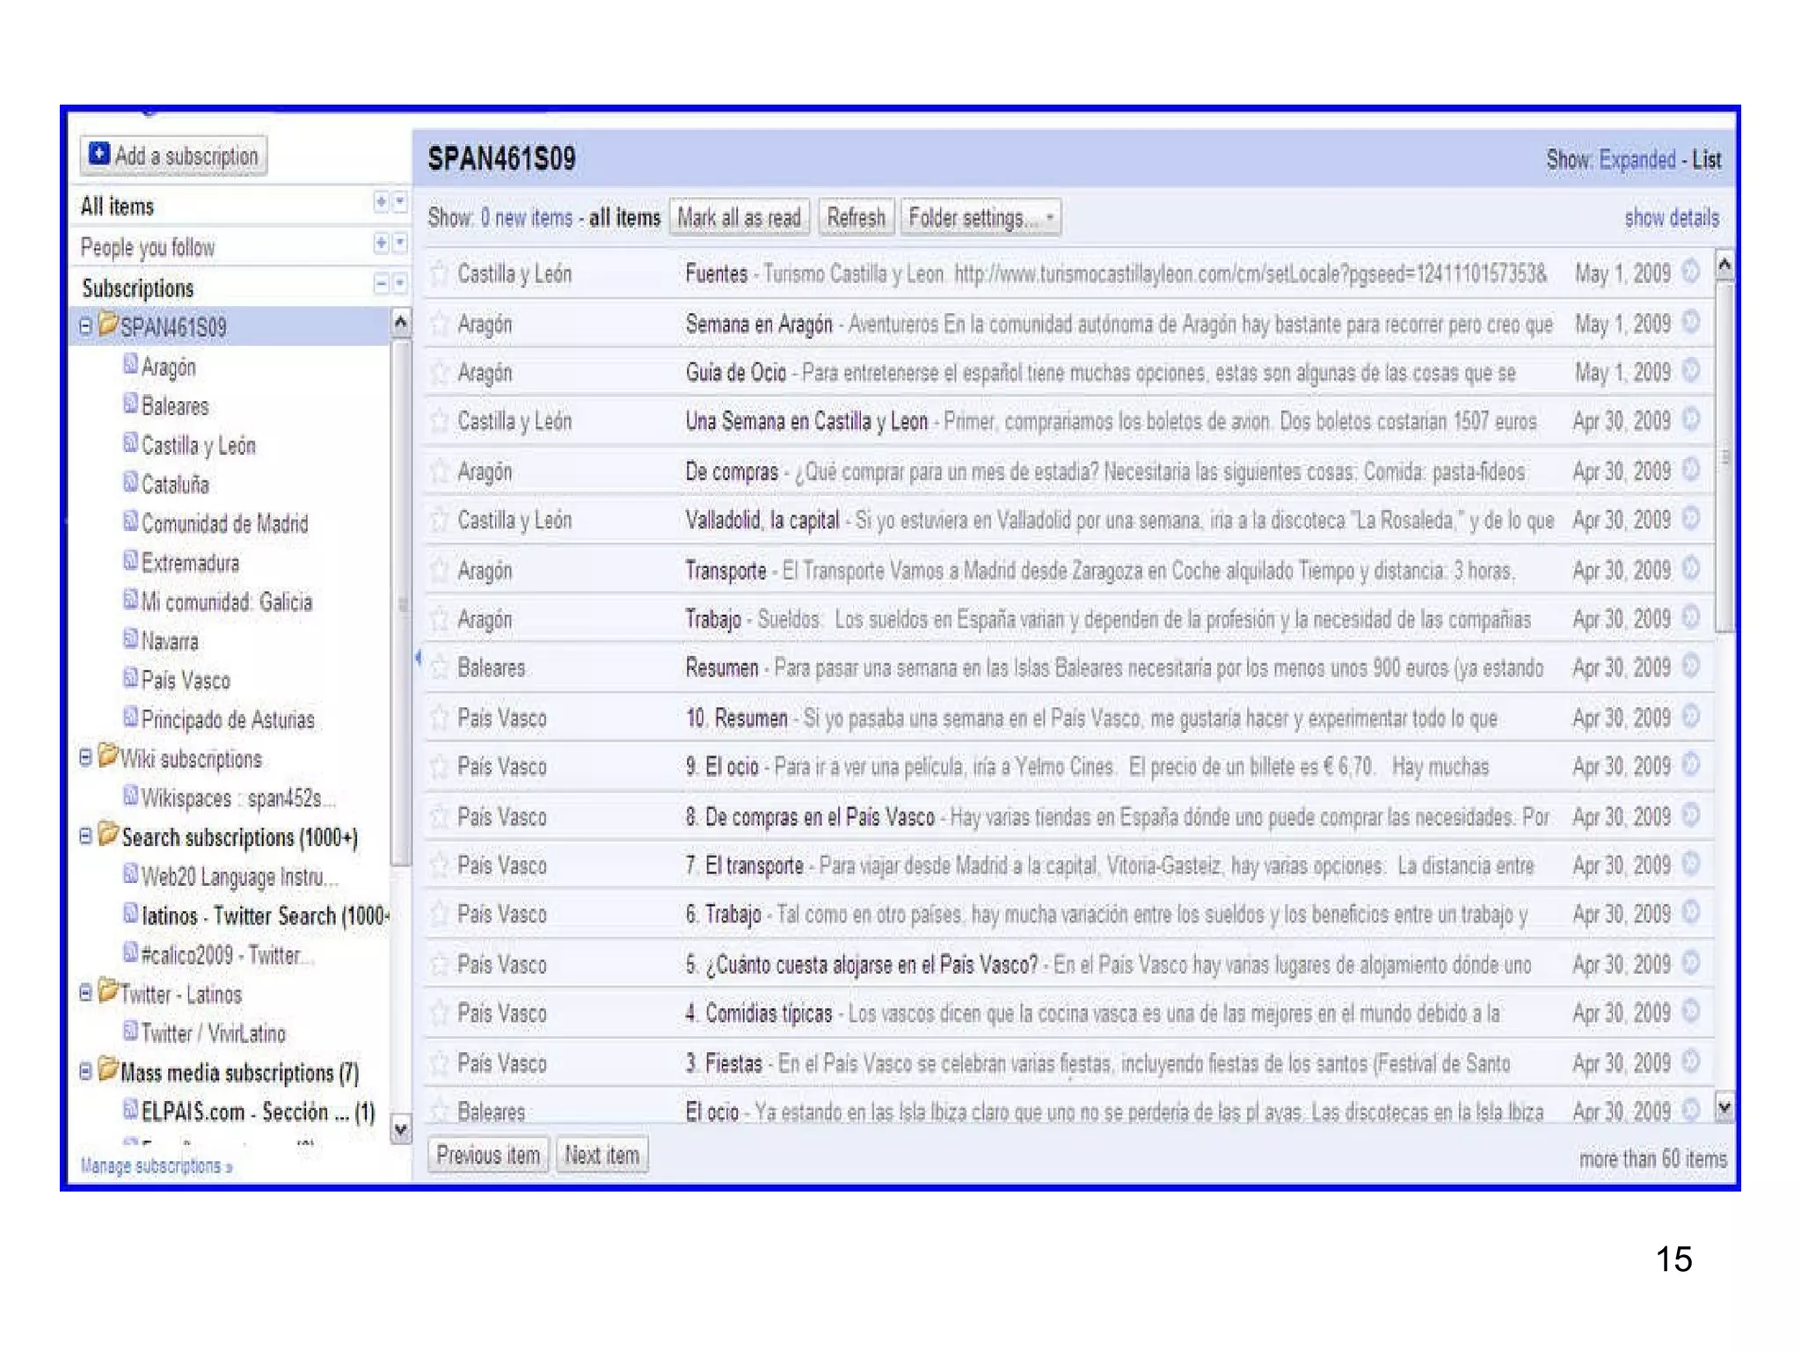Open the Folder settings dropdown

981,217
